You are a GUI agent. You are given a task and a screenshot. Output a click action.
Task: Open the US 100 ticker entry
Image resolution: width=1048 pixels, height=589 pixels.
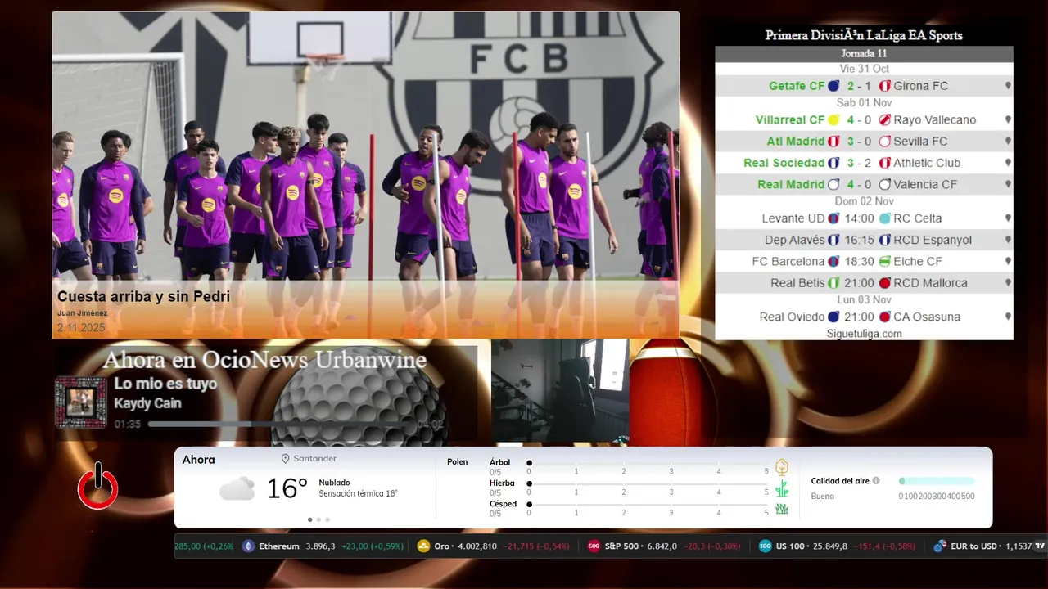coord(838,546)
